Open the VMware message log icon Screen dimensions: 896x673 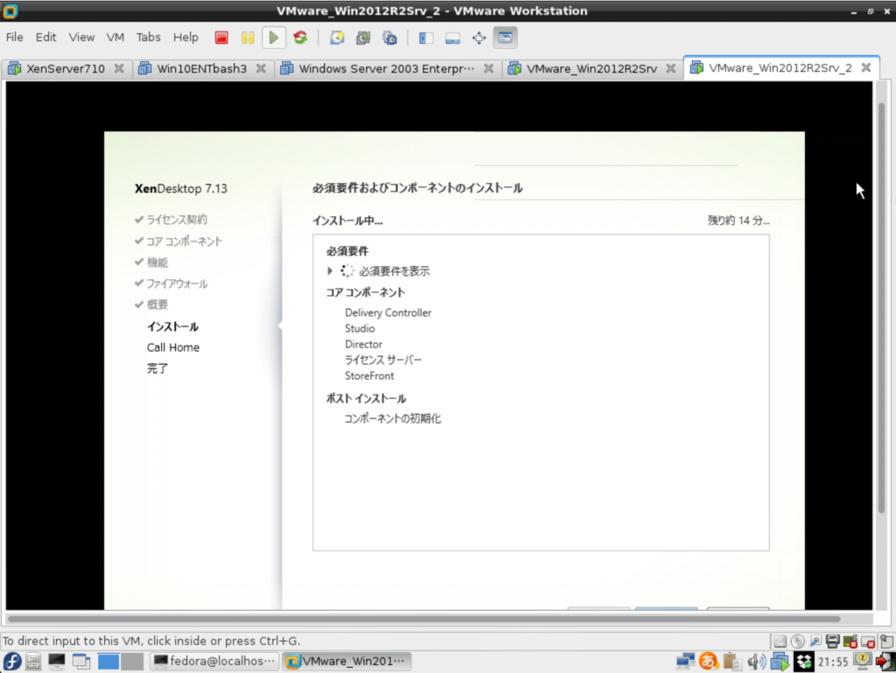coord(886,641)
